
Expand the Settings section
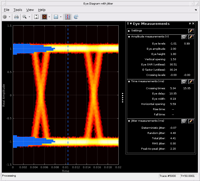point(129,31)
